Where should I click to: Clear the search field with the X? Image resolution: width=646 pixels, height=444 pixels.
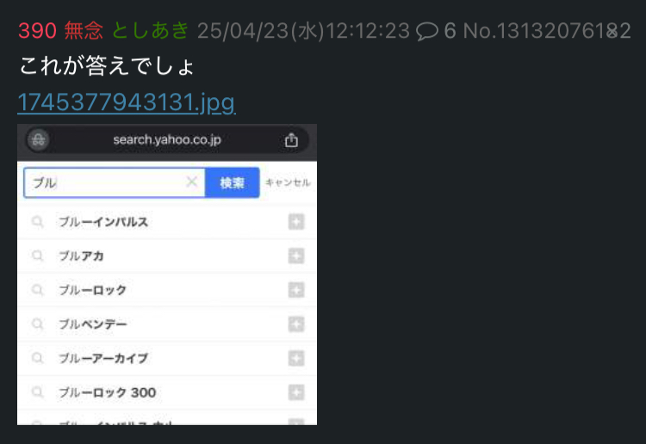coord(191,182)
